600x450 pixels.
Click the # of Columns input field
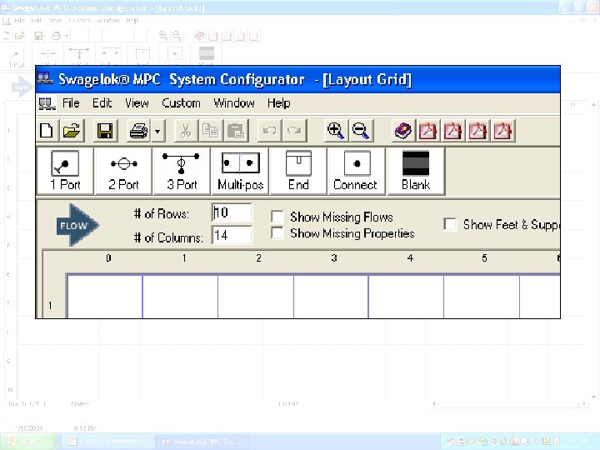tap(232, 235)
